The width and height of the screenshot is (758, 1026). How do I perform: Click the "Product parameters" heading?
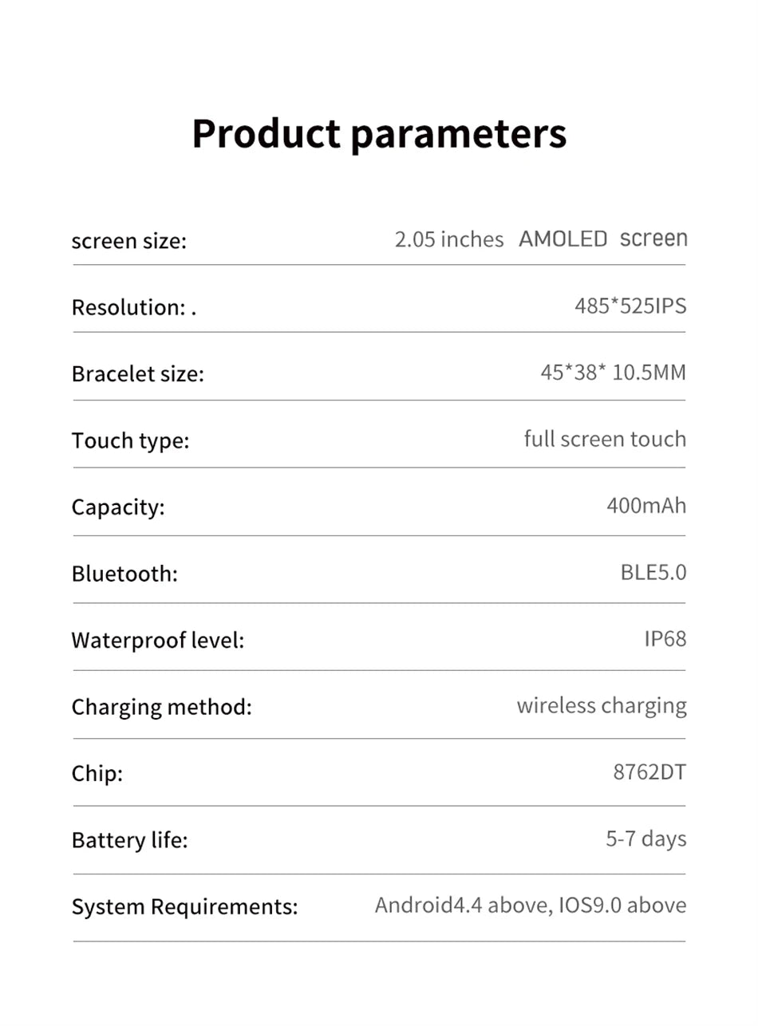tap(379, 134)
